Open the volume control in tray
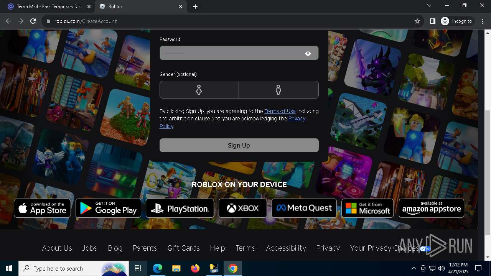Viewport: 491px width, 276px height. (x=442, y=268)
